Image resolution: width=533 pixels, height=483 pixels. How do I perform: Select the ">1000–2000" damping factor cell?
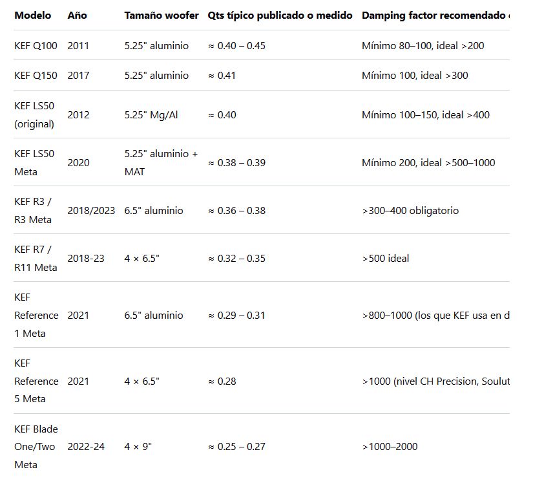390,447
